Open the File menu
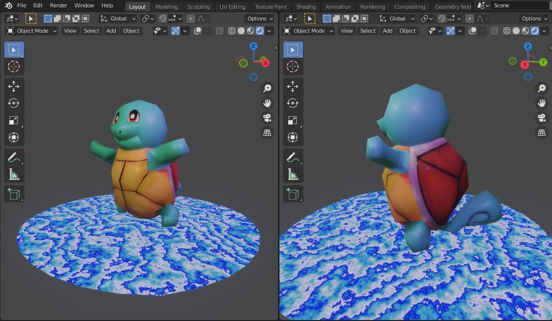552x321 pixels. pos(22,5)
